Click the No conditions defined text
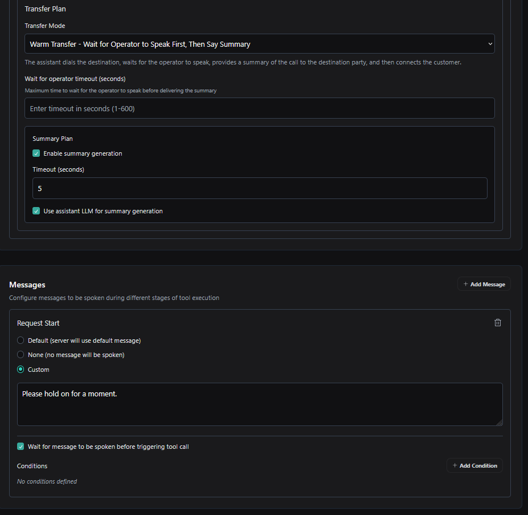 pyautogui.click(x=47, y=481)
